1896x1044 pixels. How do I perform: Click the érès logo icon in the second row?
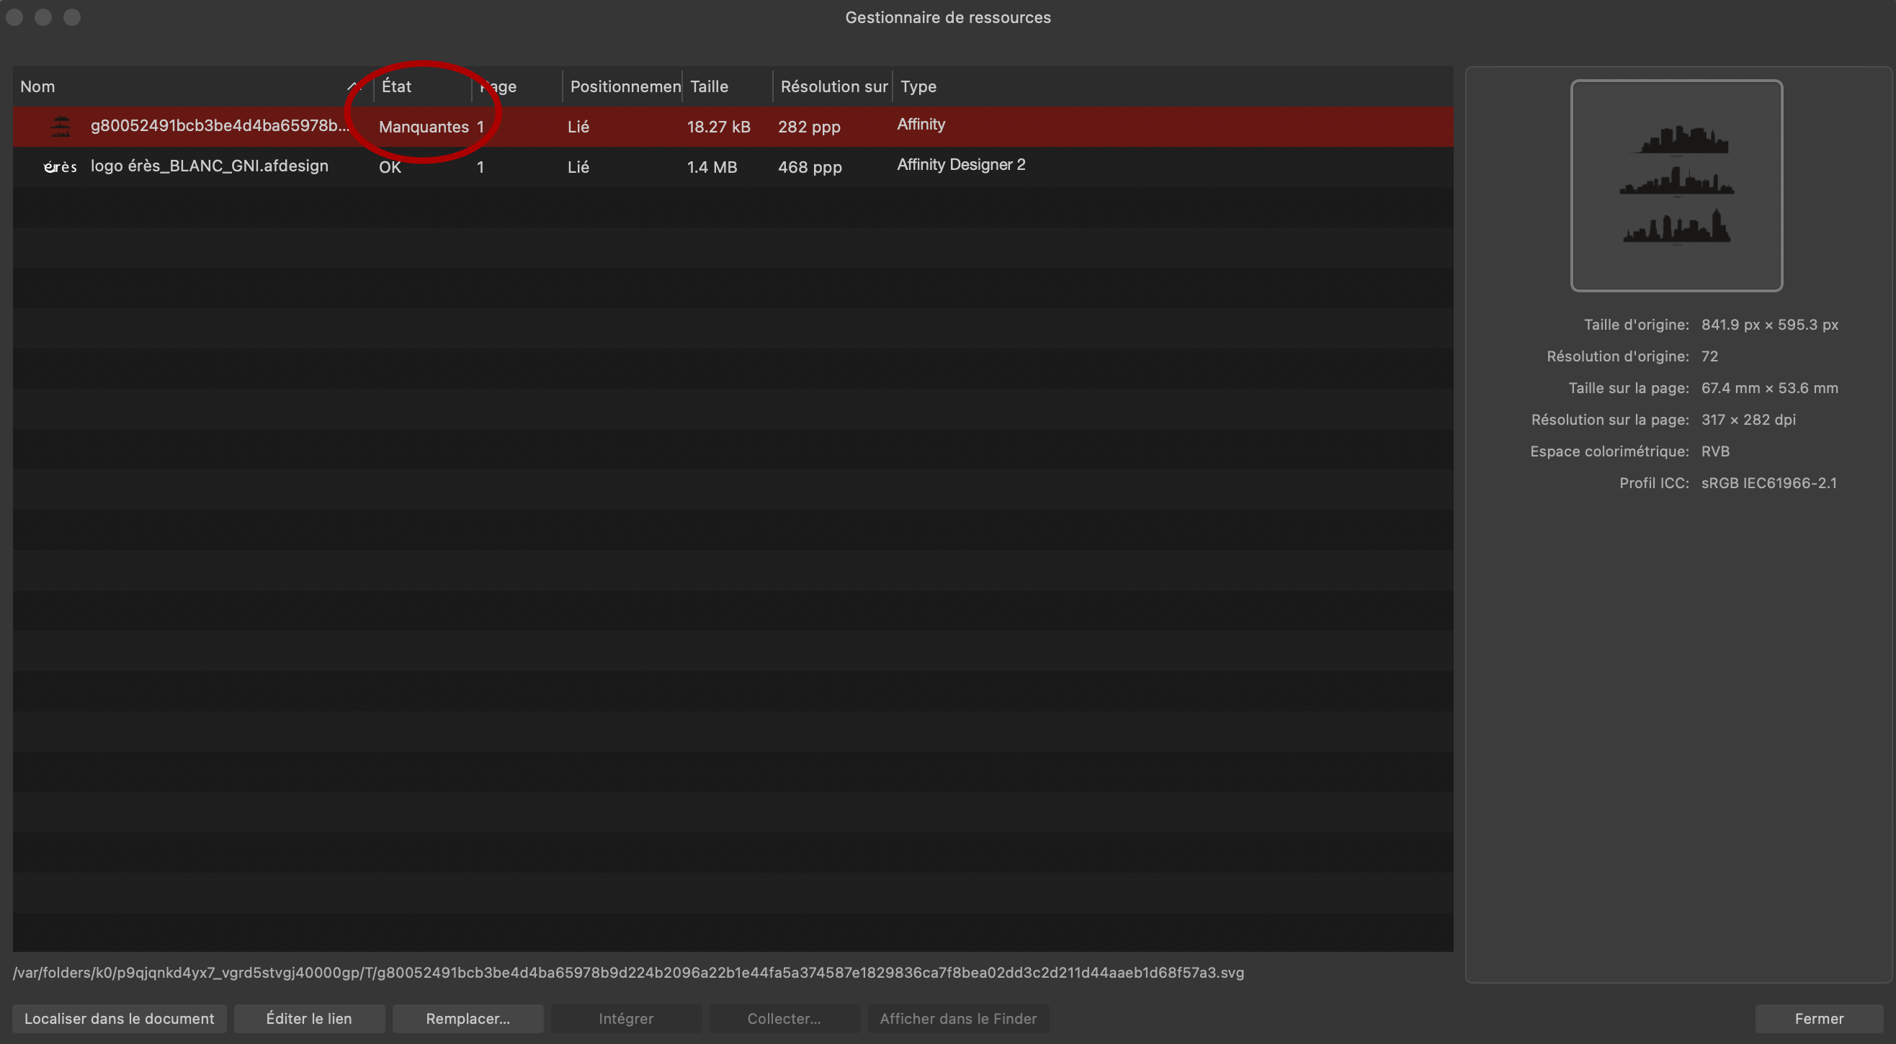pyautogui.click(x=61, y=167)
